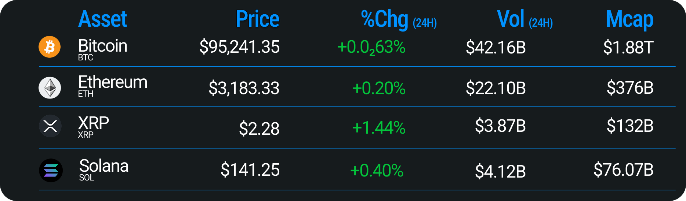Sort by the Asset column header

pos(102,19)
